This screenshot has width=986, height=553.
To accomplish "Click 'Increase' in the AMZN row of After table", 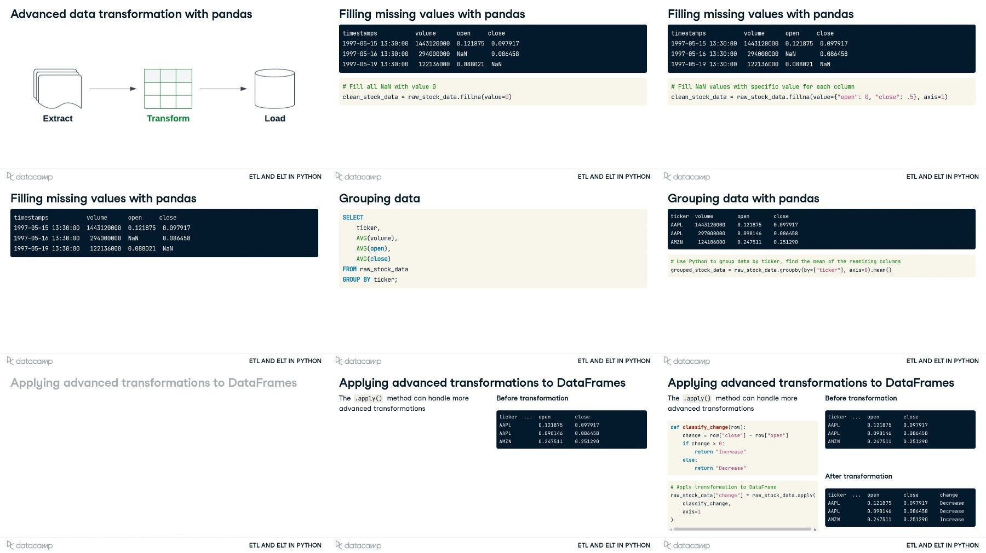I will coord(951,520).
